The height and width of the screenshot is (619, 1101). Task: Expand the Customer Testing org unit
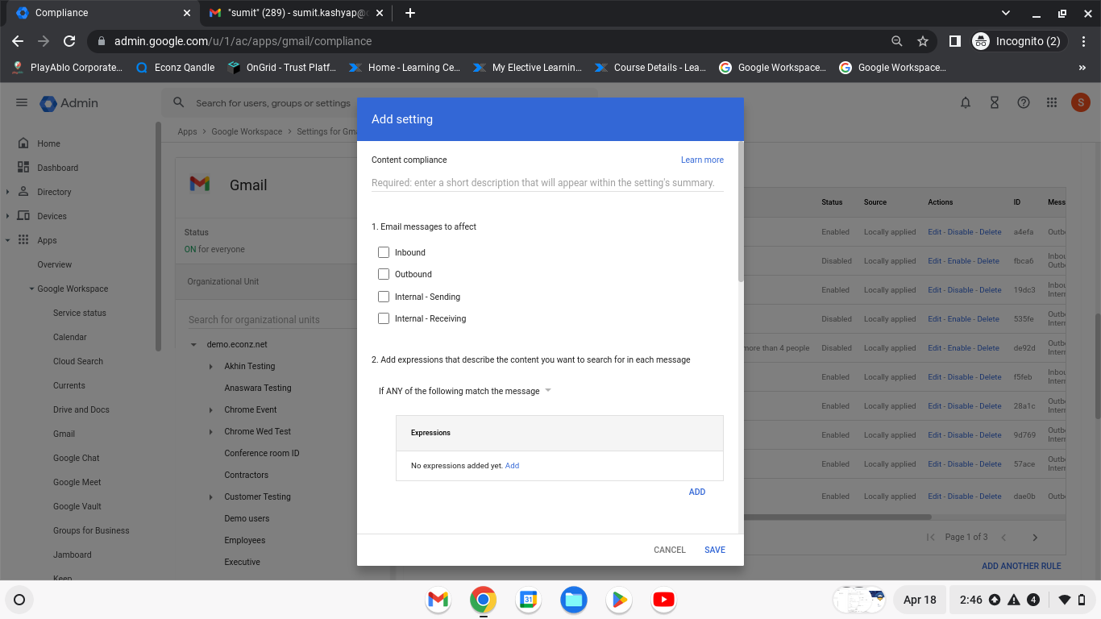click(211, 496)
